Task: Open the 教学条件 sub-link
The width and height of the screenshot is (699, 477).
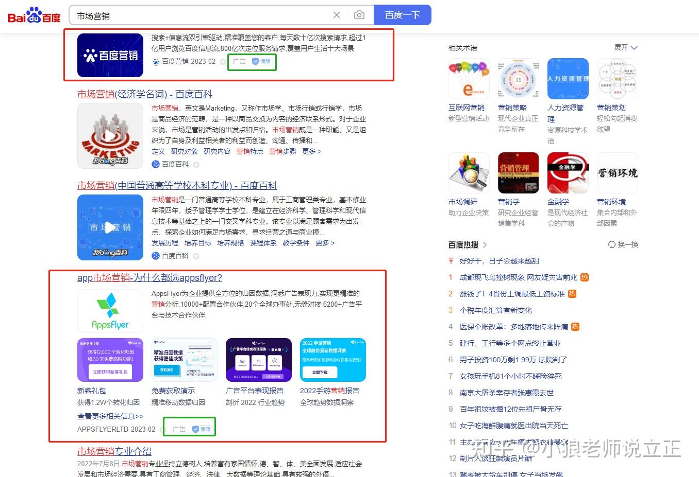Action: coord(296,243)
